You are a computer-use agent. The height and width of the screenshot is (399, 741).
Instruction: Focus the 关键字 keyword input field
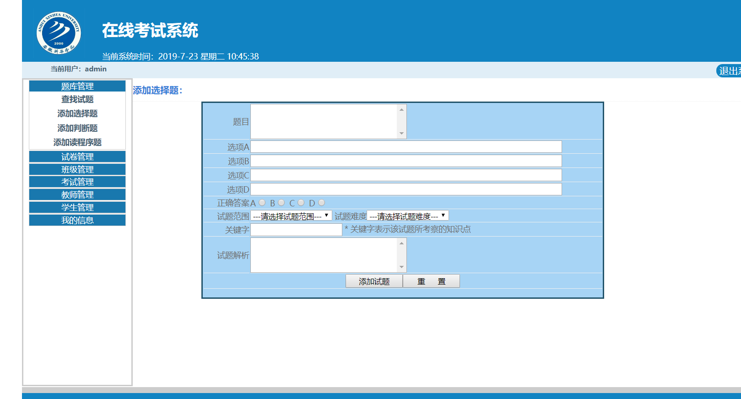pyautogui.click(x=296, y=230)
